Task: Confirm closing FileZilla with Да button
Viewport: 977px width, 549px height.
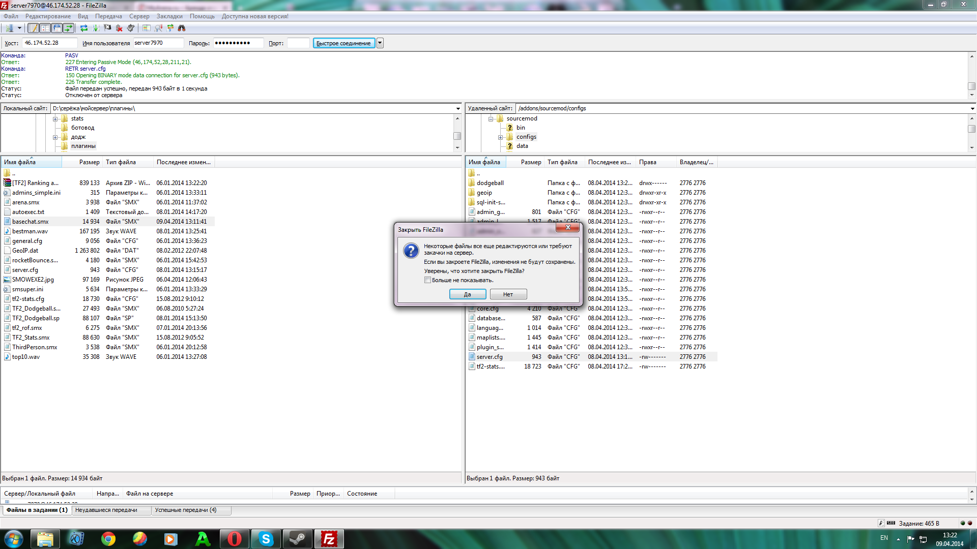Action: 468,294
